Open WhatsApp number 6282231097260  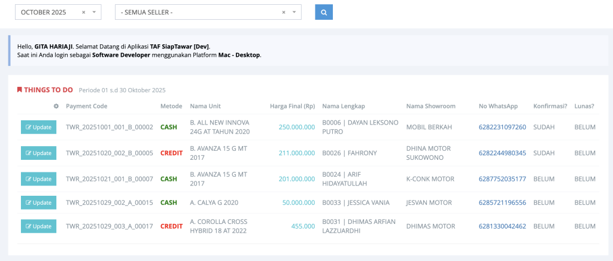click(502, 127)
